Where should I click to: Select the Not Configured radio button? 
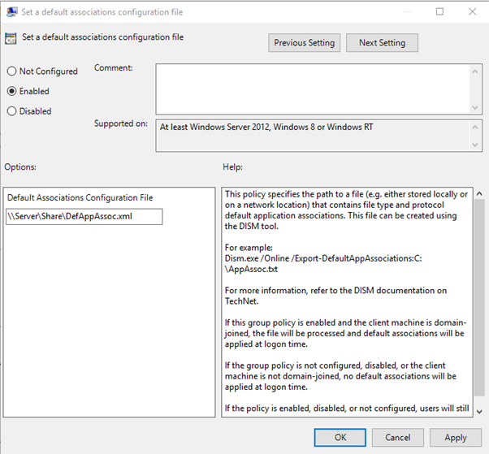click(12, 71)
